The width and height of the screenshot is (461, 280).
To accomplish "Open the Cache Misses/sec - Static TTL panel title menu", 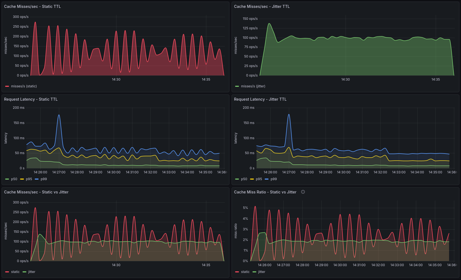I will coord(32,7).
